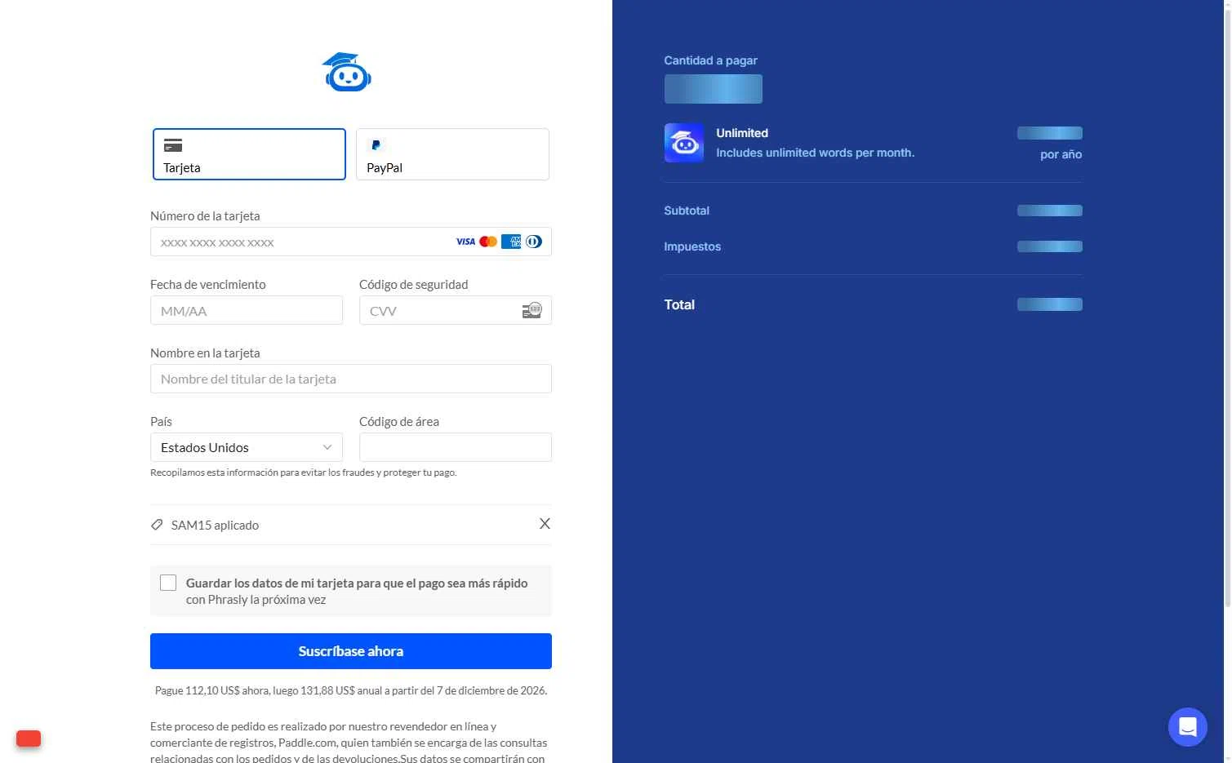Check Guardar los datos de mi tarjeta
The image size is (1232, 763).
point(168,583)
